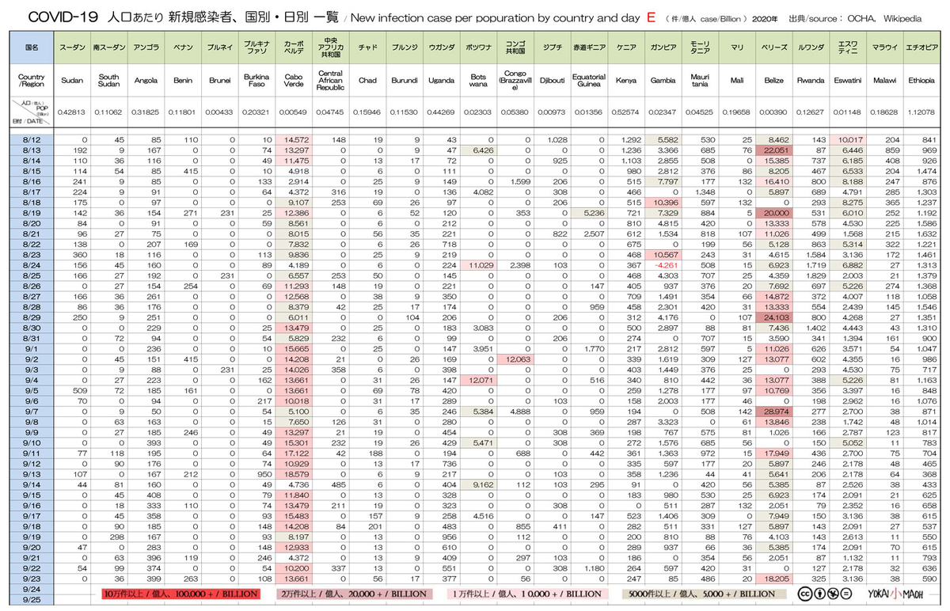Select the 'Central African Republic' column header
Image resolution: width=950 pixels, height=611 pixels.
tap(330, 81)
